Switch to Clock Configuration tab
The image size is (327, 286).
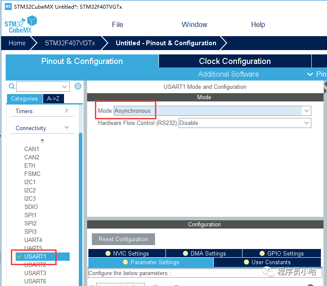235,61
